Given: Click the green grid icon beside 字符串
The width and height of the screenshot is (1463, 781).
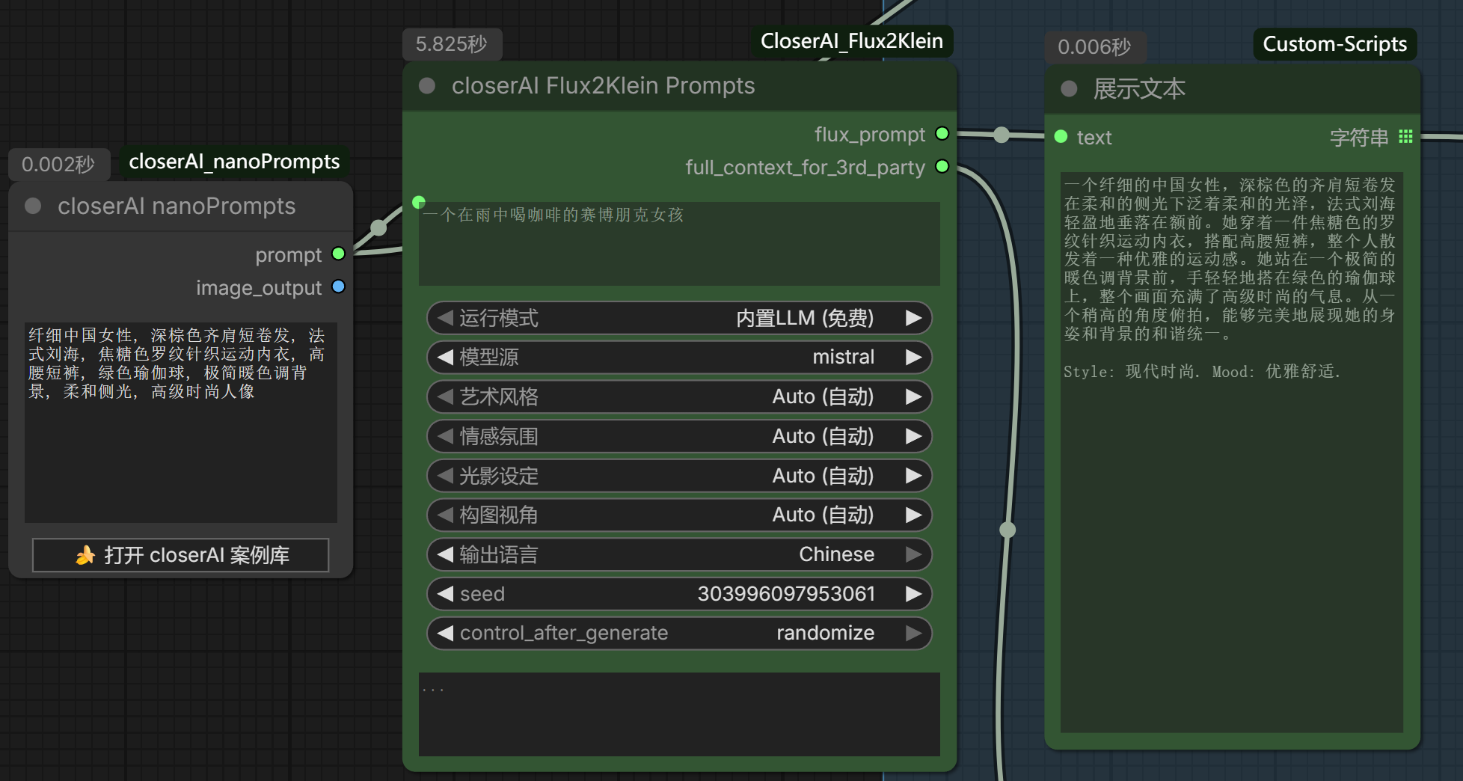Looking at the screenshot, I should click(x=1405, y=137).
